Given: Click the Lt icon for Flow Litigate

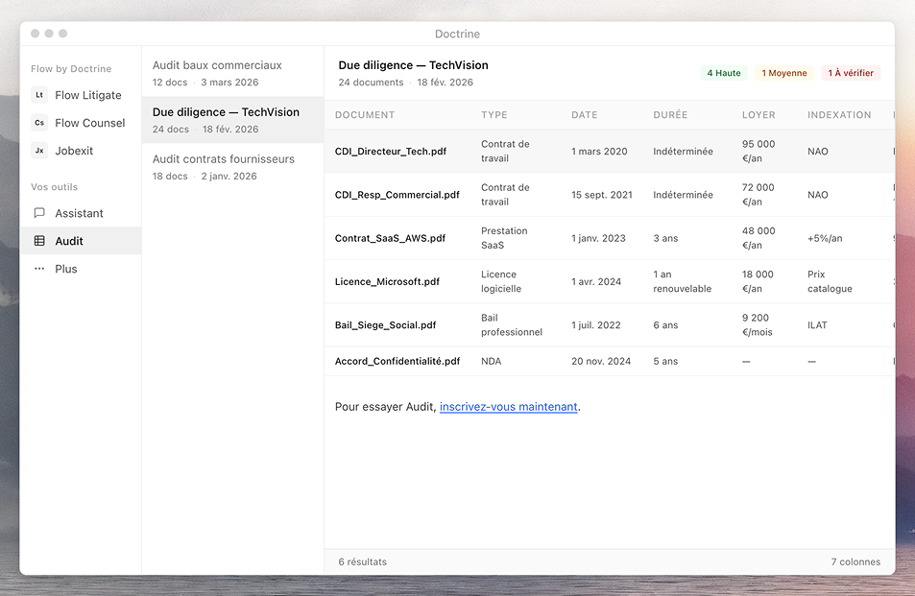Looking at the screenshot, I should tap(39, 95).
